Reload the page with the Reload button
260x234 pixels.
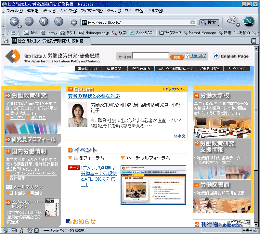[x=44, y=21]
